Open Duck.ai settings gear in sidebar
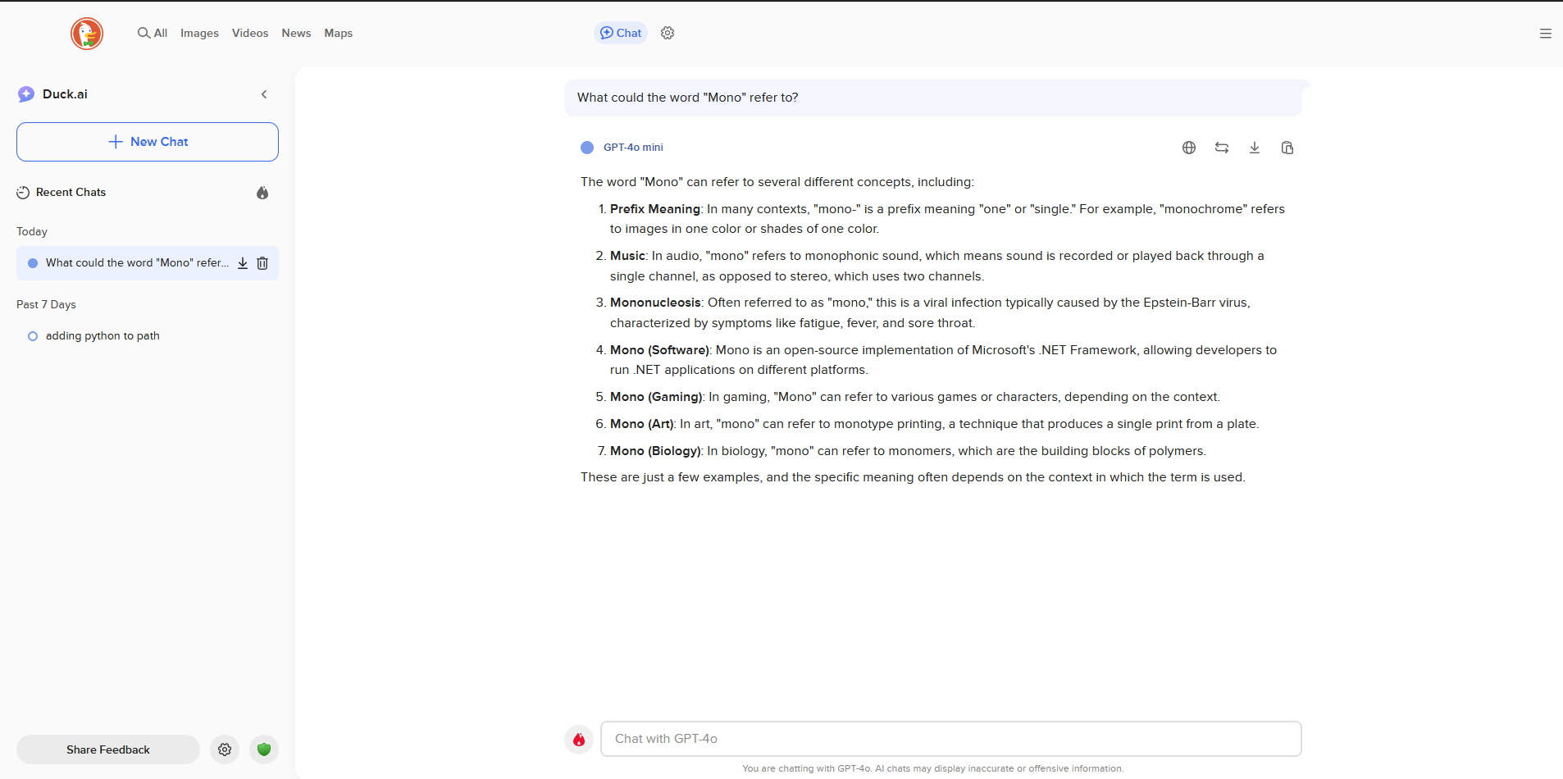This screenshot has width=1563, height=779. click(x=225, y=749)
